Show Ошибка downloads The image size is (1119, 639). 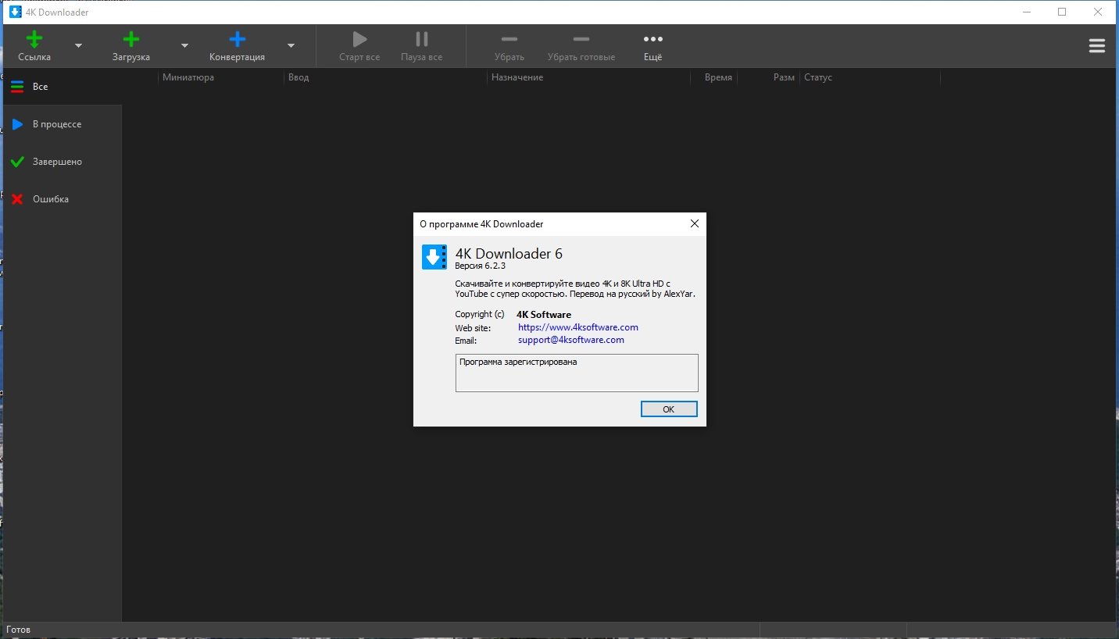pyautogui.click(x=63, y=199)
